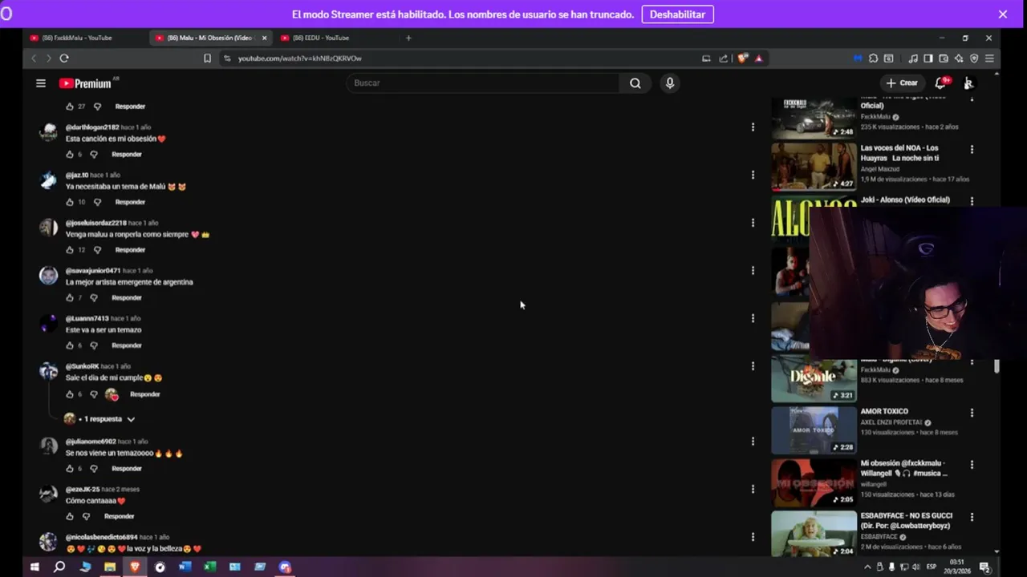Screen dimensions: 1027x577
Task: Click the Crear button
Action: pos(902,83)
